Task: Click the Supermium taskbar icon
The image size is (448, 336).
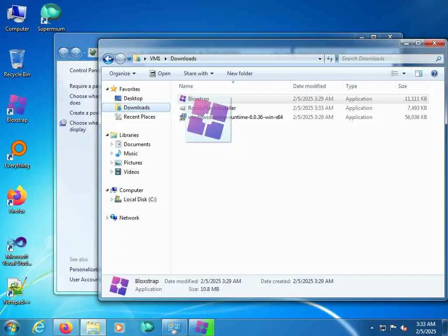Action: point(147,327)
